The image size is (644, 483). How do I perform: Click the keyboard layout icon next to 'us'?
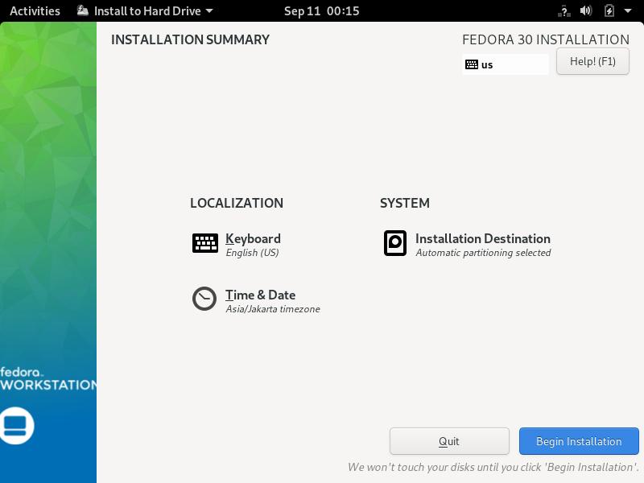point(472,64)
